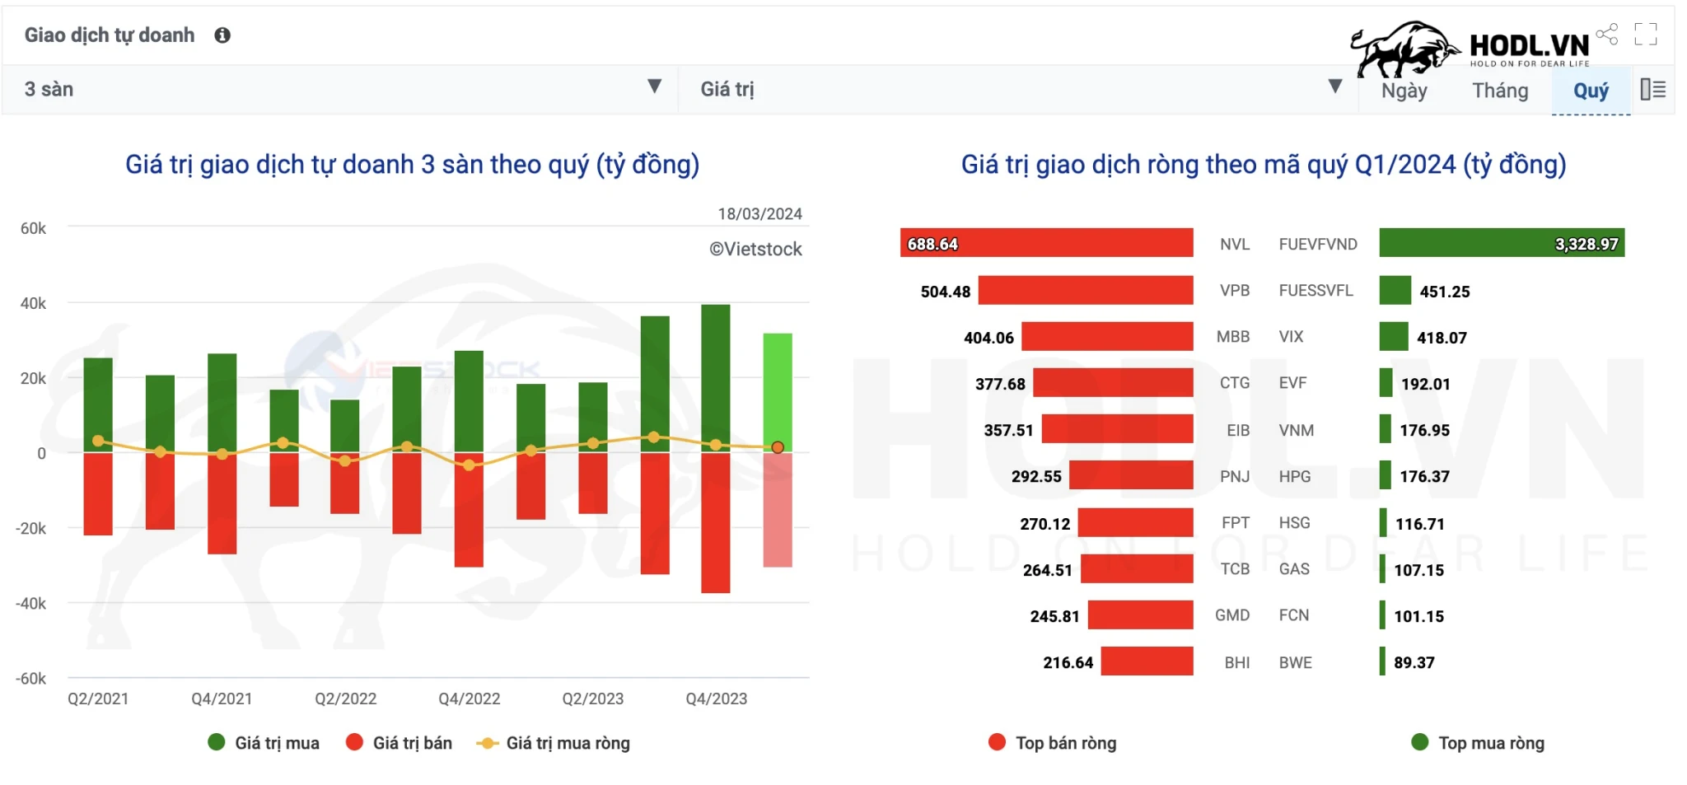
Task: Click the share icon near HODL.VN logo
Action: tap(1605, 35)
